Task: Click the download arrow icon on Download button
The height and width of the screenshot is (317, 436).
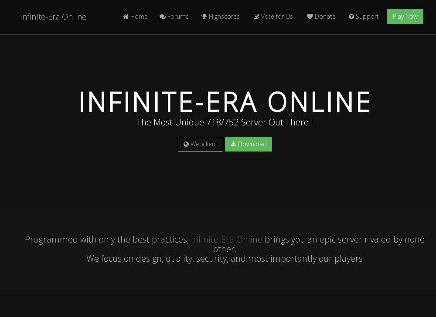Action: 233,144
